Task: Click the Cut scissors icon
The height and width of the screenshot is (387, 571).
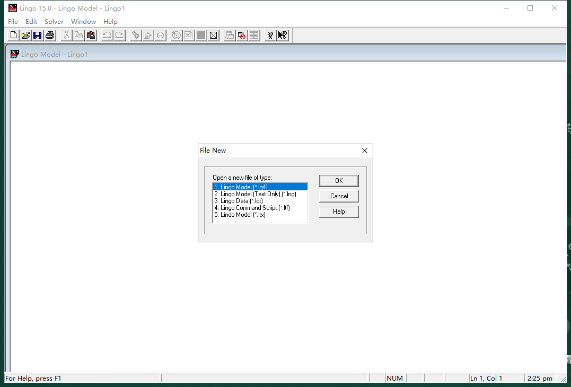Action: pyautogui.click(x=66, y=36)
